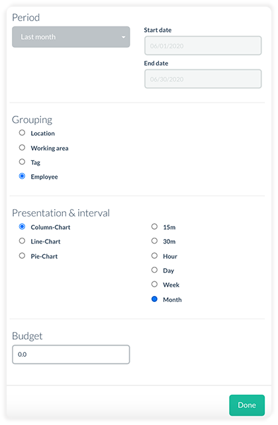The width and height of the screenshot is (278, 425).
Task: Select Employee grouping radio button
Action: pos(22,176)
